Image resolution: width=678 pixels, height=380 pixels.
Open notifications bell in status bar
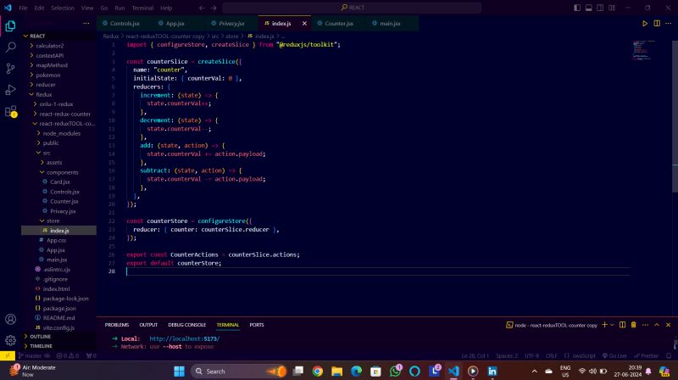click(x=669, y=355)
